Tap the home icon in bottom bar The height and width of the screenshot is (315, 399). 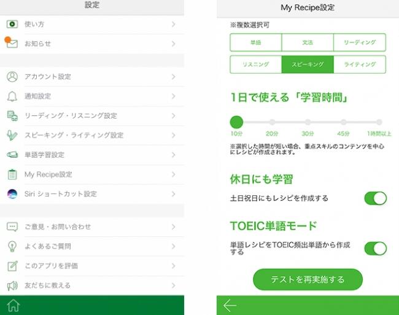click(x=12, y=306)
